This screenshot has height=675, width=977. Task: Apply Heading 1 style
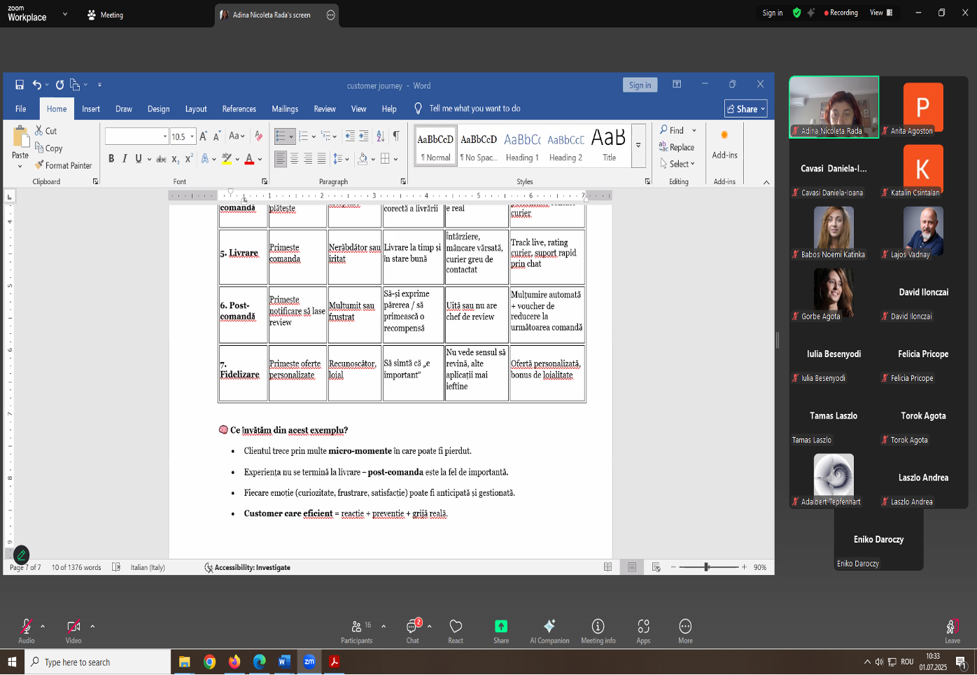tap(522, 146)
